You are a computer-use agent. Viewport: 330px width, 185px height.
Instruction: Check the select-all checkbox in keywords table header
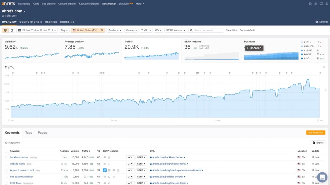pyautogui.click(x=6, y=151)
